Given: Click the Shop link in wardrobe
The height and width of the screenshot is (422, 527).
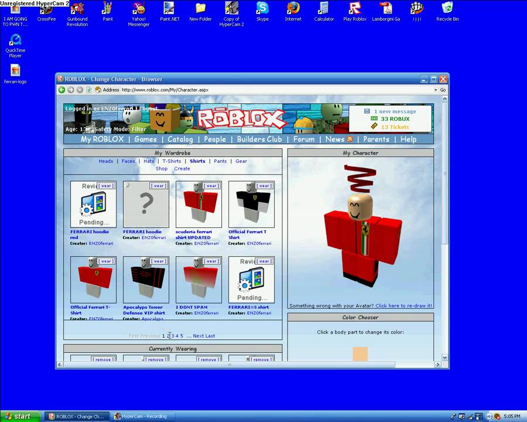Looking at the screenshot, I should pos(162,169).
